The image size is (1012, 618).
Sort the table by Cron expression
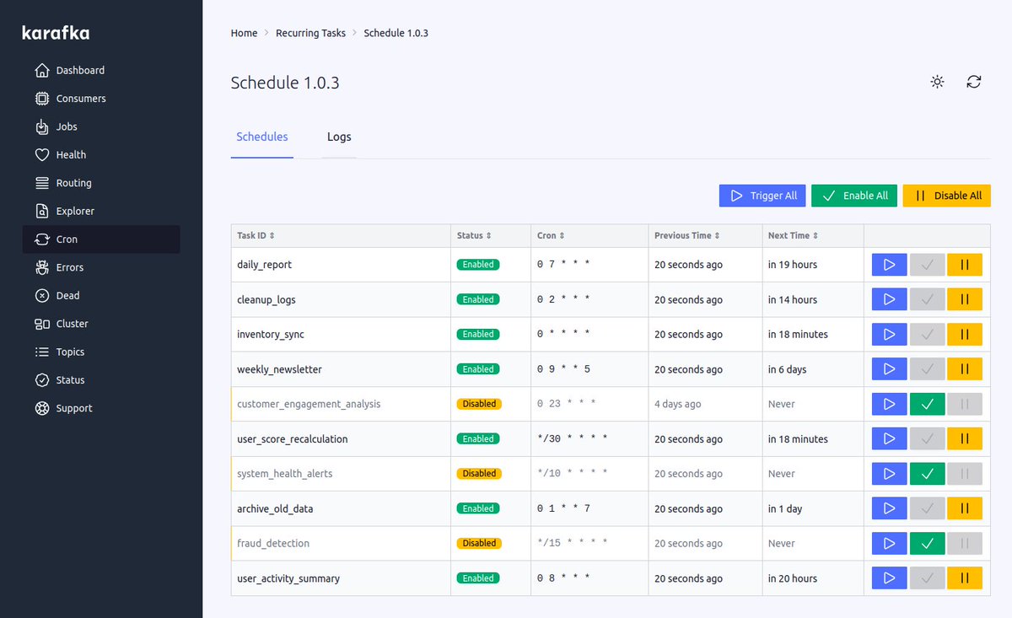(x=550, y=235)
